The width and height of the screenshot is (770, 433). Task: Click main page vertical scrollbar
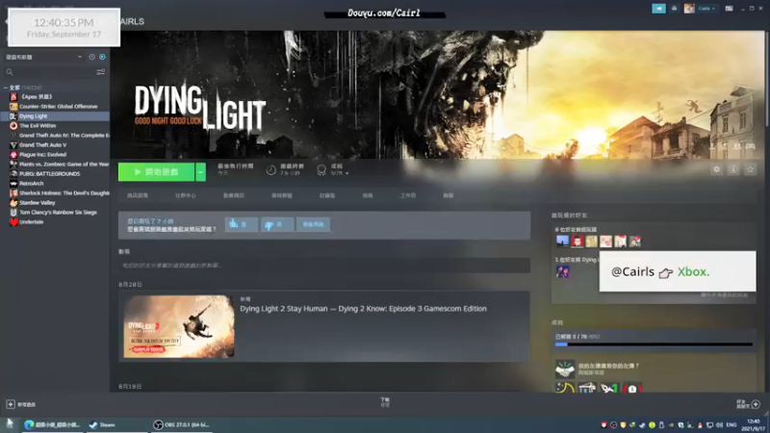(x=766, y=79)
